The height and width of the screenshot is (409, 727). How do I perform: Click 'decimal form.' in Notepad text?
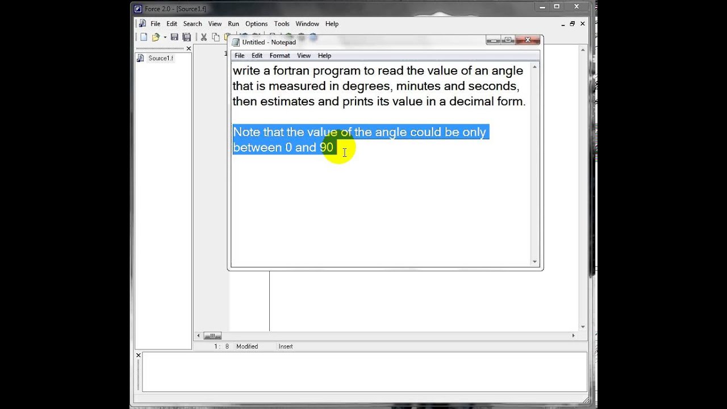[x=488, y=102]
